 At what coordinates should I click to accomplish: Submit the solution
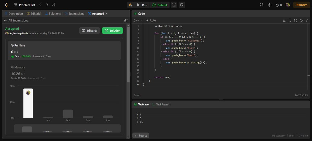pyautogui.click(x=160, y=5)
